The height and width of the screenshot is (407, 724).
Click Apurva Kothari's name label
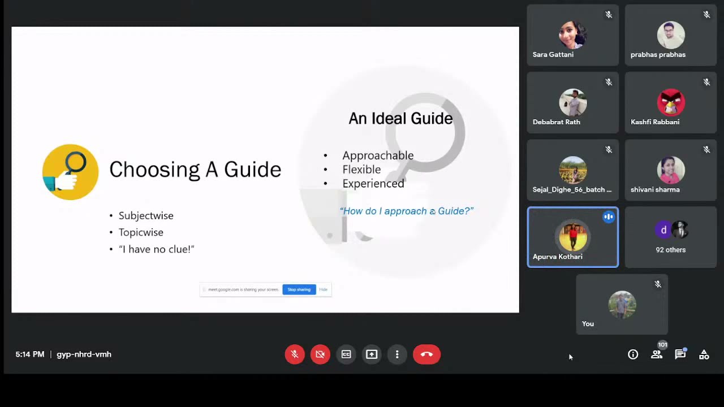click(x=558, y=257)
